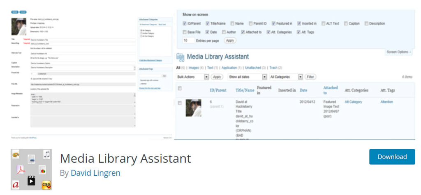
Task: Open the All Categories dropdown
Action: (x=286, y=77)
